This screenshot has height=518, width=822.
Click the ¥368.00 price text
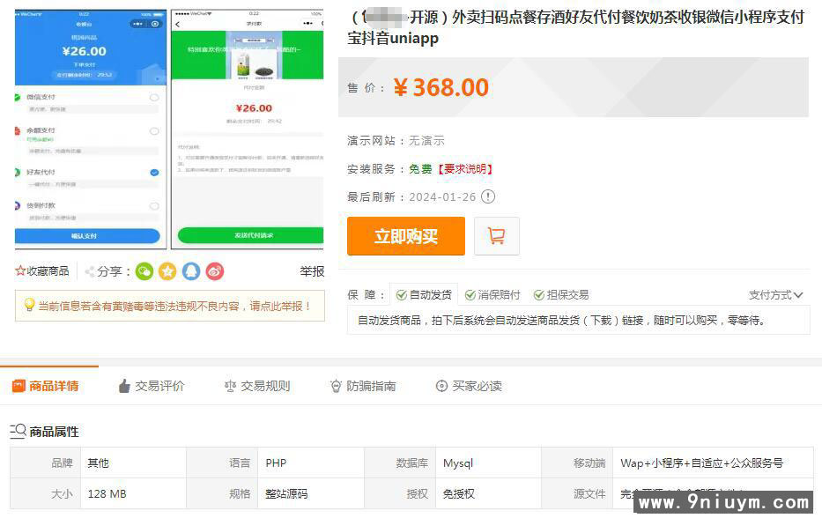pyautogui.click(x=441, y=87)
